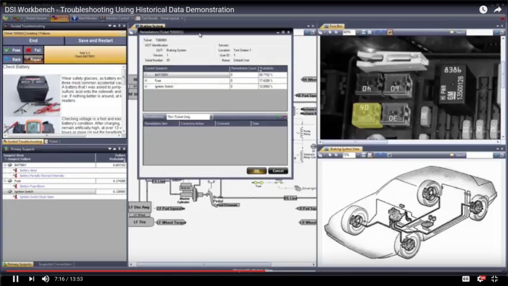508x286 pixels.
Task: Click OK in the Remediations dialog
Action: [256, 171]
